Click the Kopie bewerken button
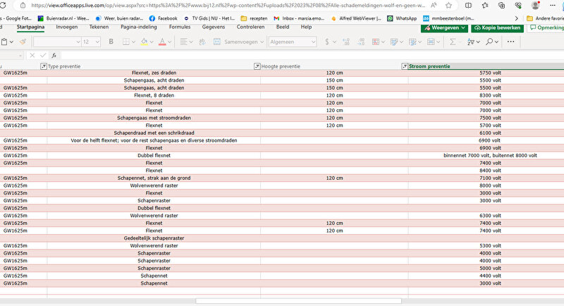The height and width of the screenshot is (306, 564). pos(498,27)
